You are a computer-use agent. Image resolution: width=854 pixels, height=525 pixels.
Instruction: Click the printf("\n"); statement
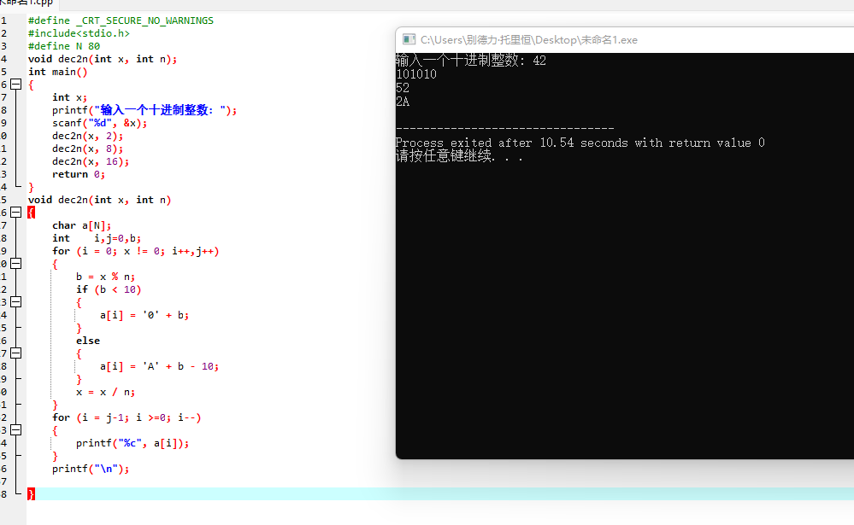pyautogui.click(x=91, y=469)
